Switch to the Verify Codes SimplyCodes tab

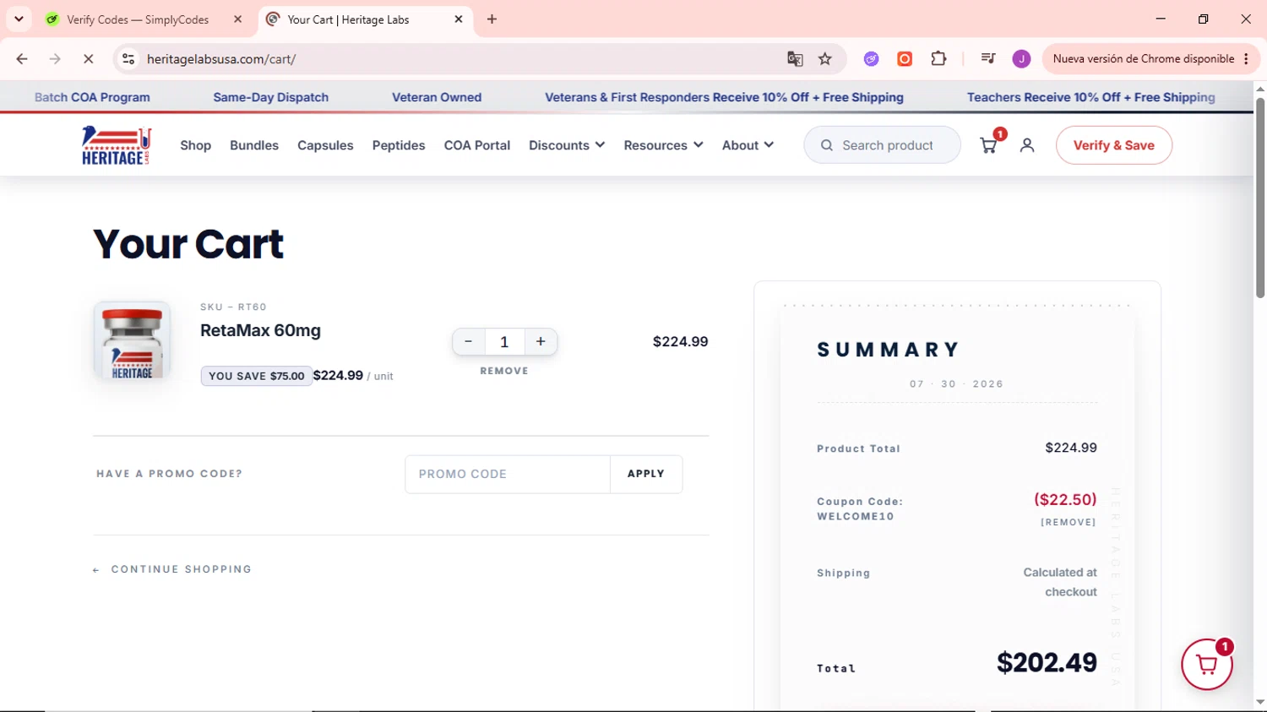pyautogui.click(x=139, y=19)
